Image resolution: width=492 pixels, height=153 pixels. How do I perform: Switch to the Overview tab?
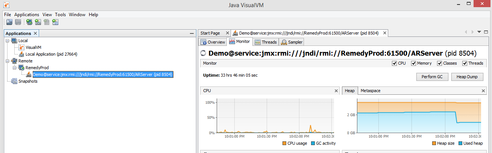(x=213, y=42)
